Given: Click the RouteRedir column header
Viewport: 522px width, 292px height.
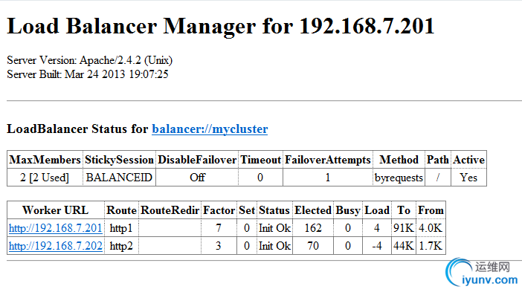Looking at the screenshot, I should [x=170, y=210].
